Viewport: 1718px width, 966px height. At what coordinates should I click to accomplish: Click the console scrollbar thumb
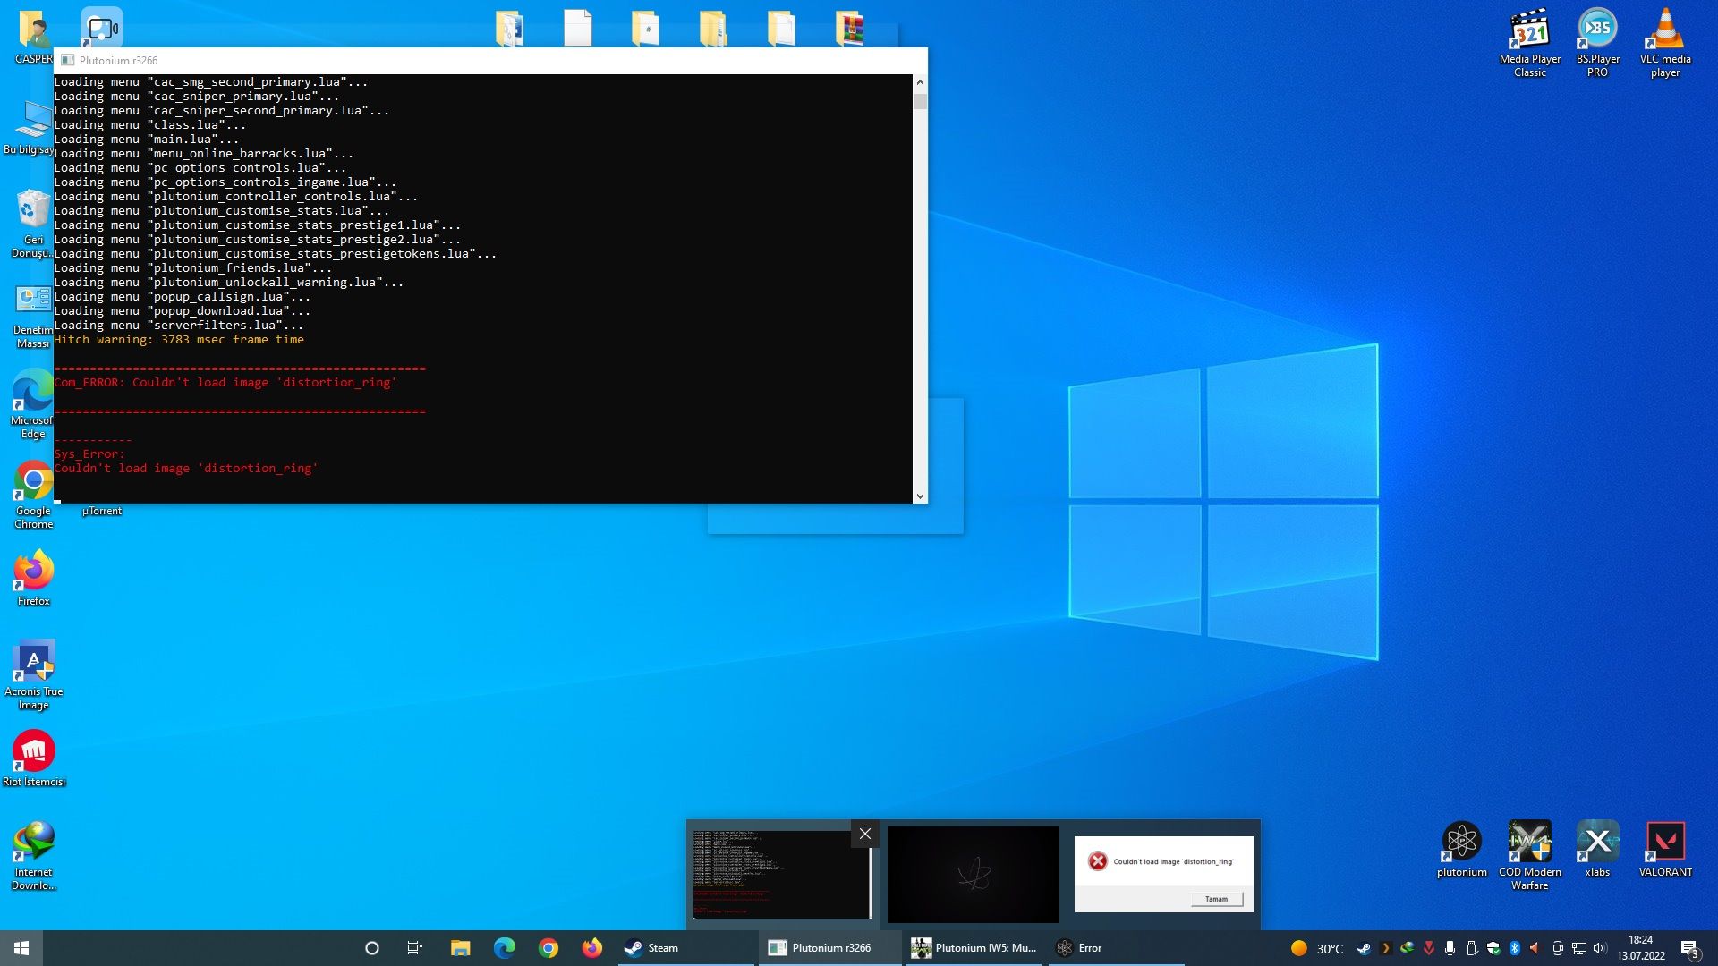pyautogui.click(x=920, y=100)
